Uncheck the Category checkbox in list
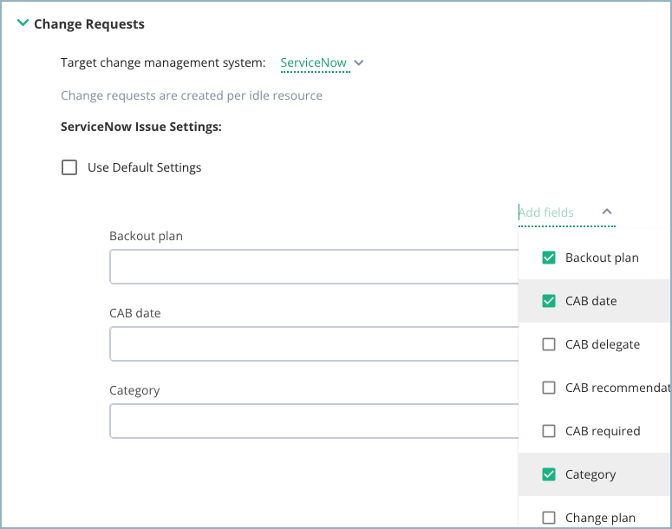672x529 pixels. 549,474
